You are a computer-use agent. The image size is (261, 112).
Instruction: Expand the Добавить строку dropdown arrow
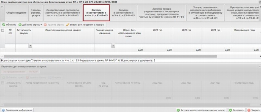point(41,25)
